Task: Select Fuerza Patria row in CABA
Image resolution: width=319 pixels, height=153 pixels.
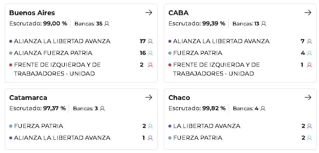Action: click(198, 53)
